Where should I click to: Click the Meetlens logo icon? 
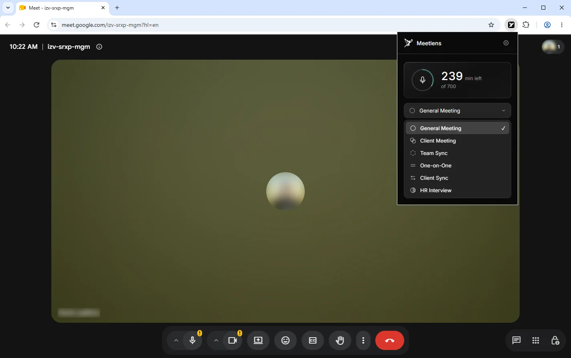pyautogui.click(x=408, y=43)
